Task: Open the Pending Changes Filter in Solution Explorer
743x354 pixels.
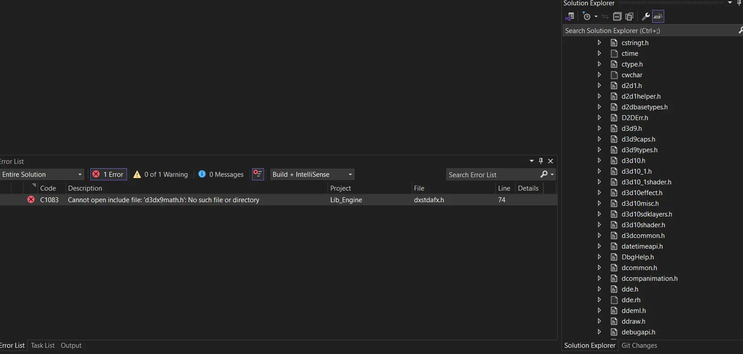Action: [x=587, y=17]
